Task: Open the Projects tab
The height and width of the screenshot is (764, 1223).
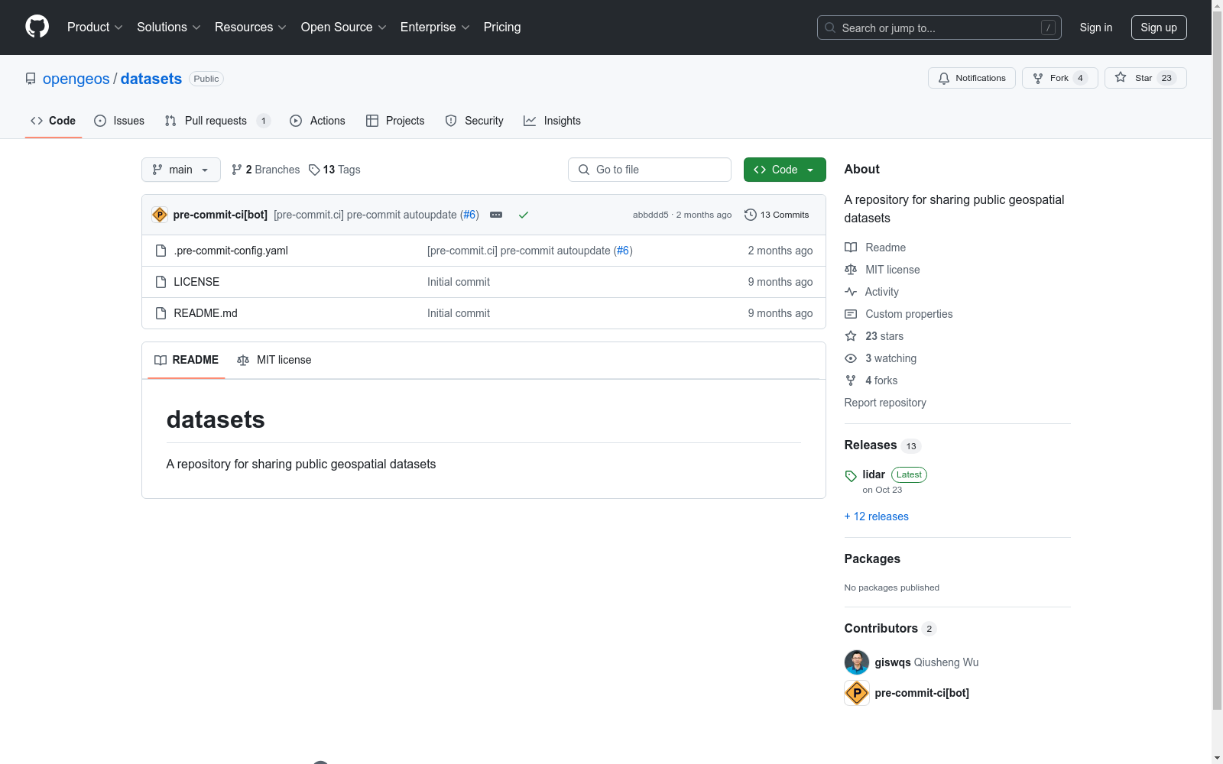Action: (395, 121)
